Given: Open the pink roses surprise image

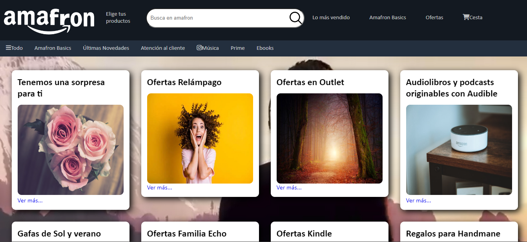Looking at the screenshot, I should tap(71, 150).
